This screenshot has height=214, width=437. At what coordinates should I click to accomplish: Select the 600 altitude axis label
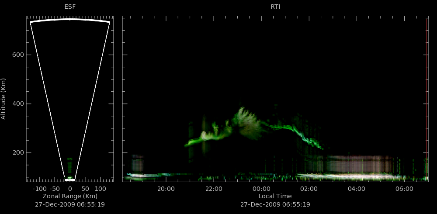point(18,55)
